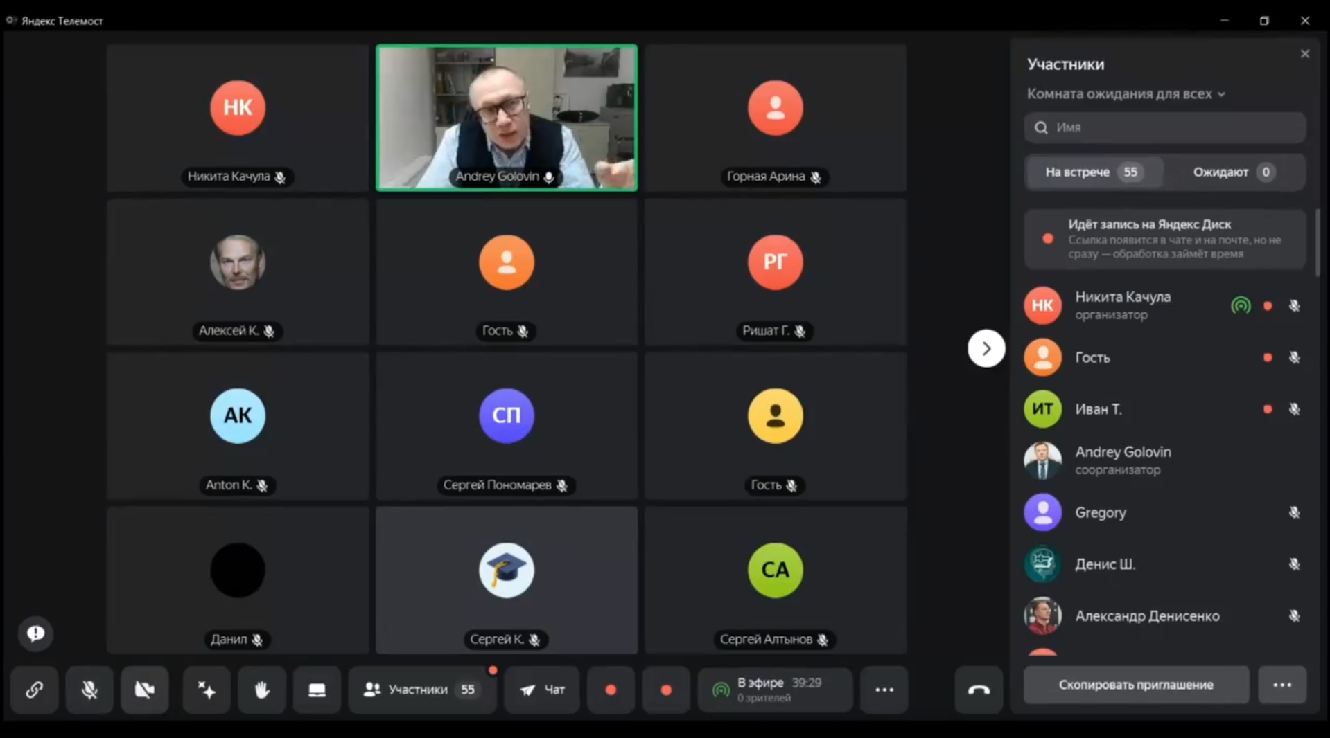The image size is (1330, 738).
Task: Open the sparkle effects button
Action: pyautogui.click(x=207, y=690)
